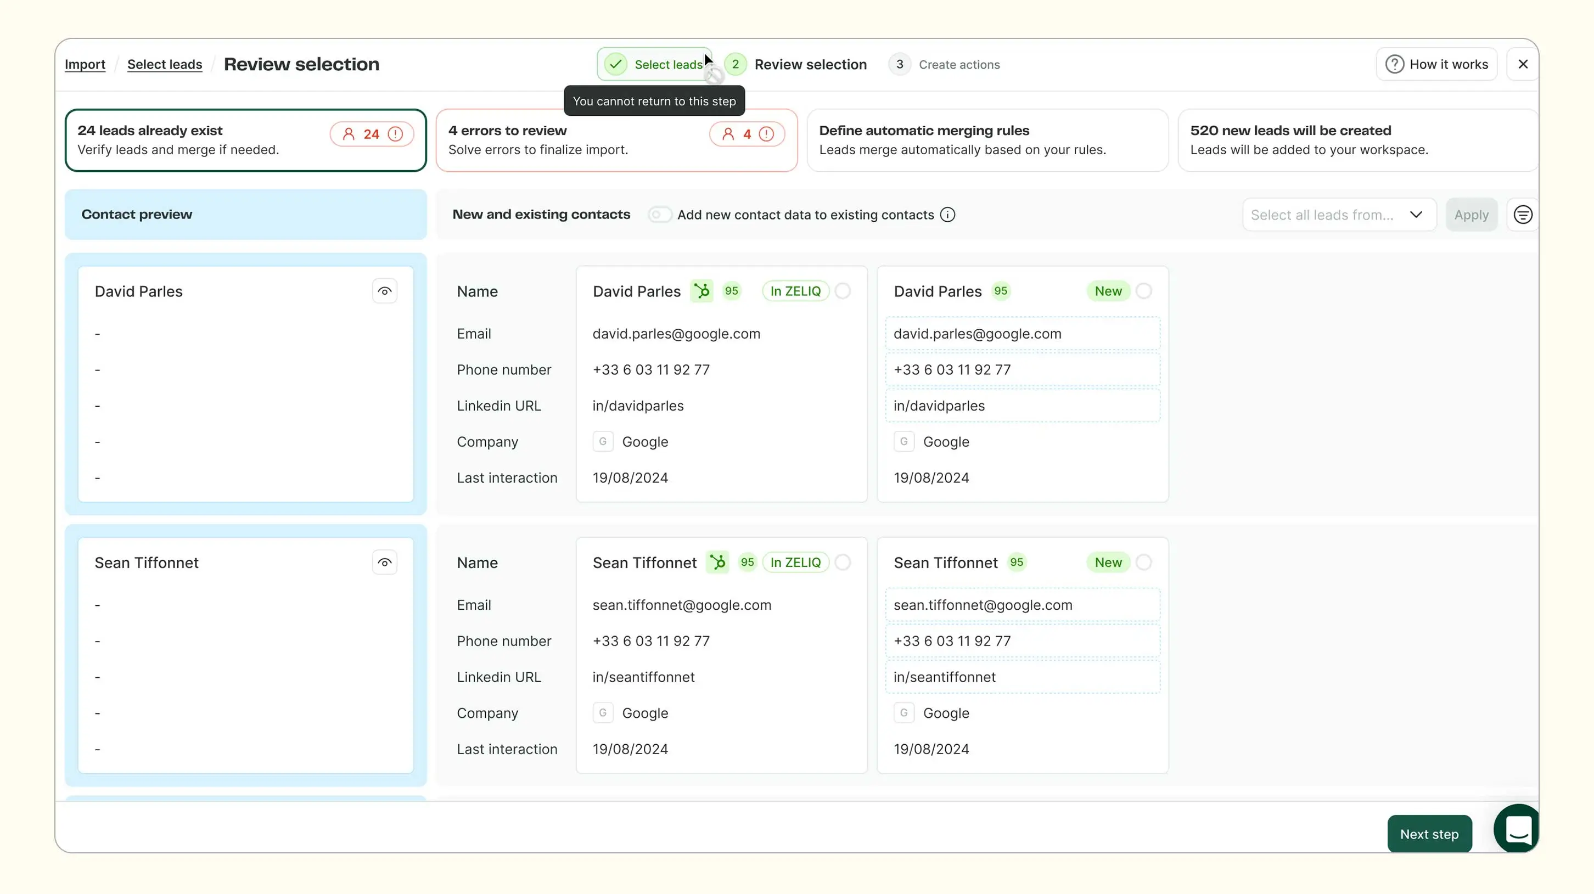Click new David Parles email field
The width and height of the screenshot is (1594, 894).
point(1022,334)
